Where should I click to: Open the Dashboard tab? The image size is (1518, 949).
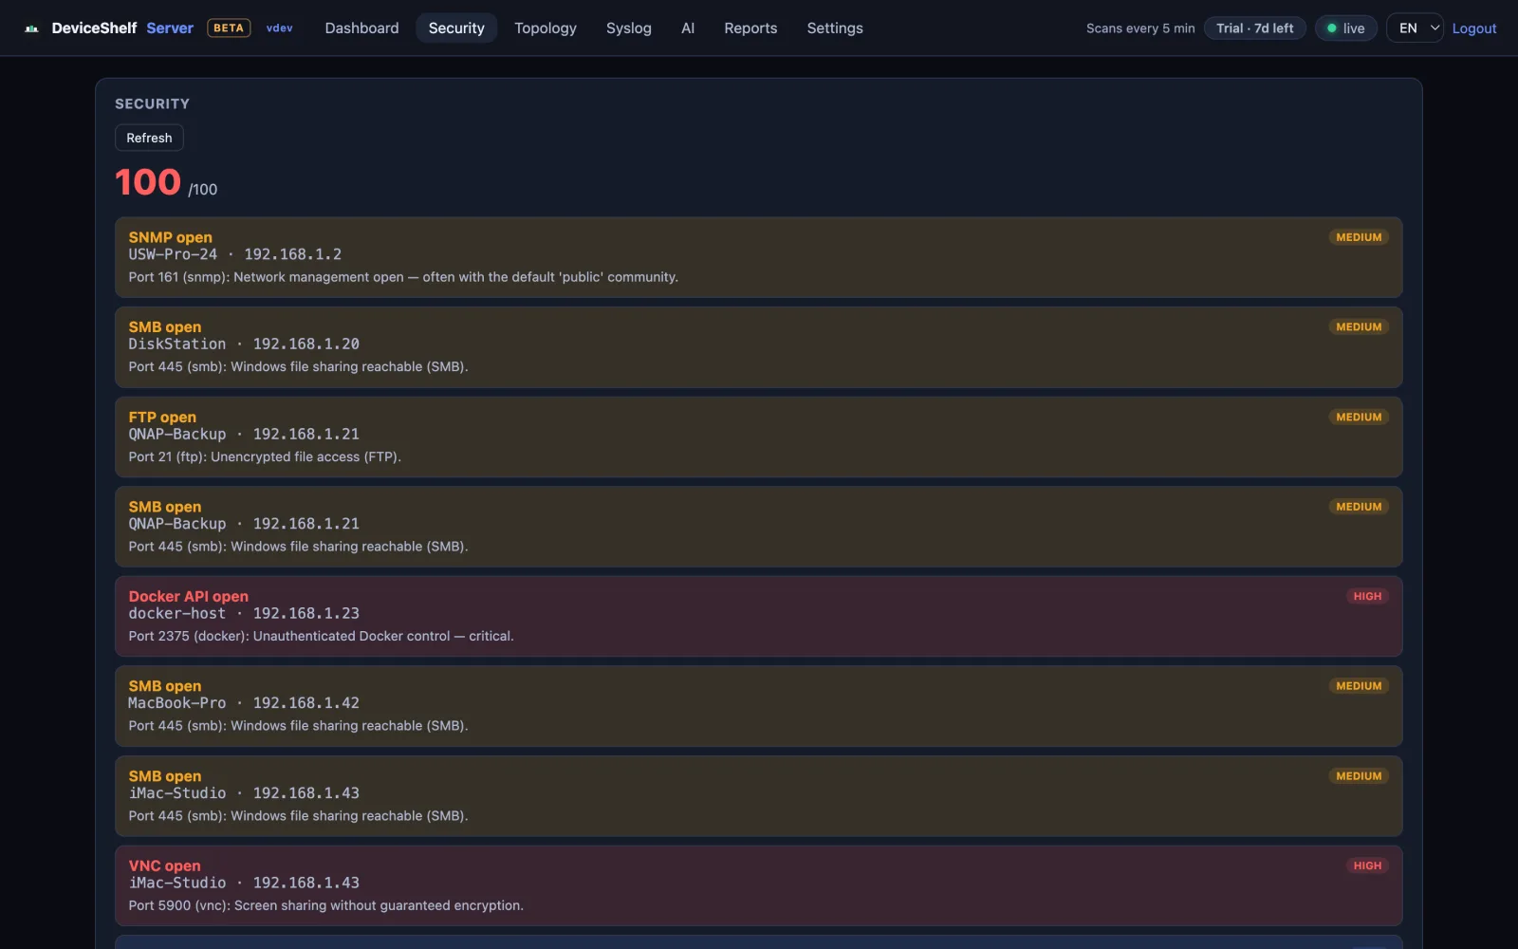click(361, 28)
